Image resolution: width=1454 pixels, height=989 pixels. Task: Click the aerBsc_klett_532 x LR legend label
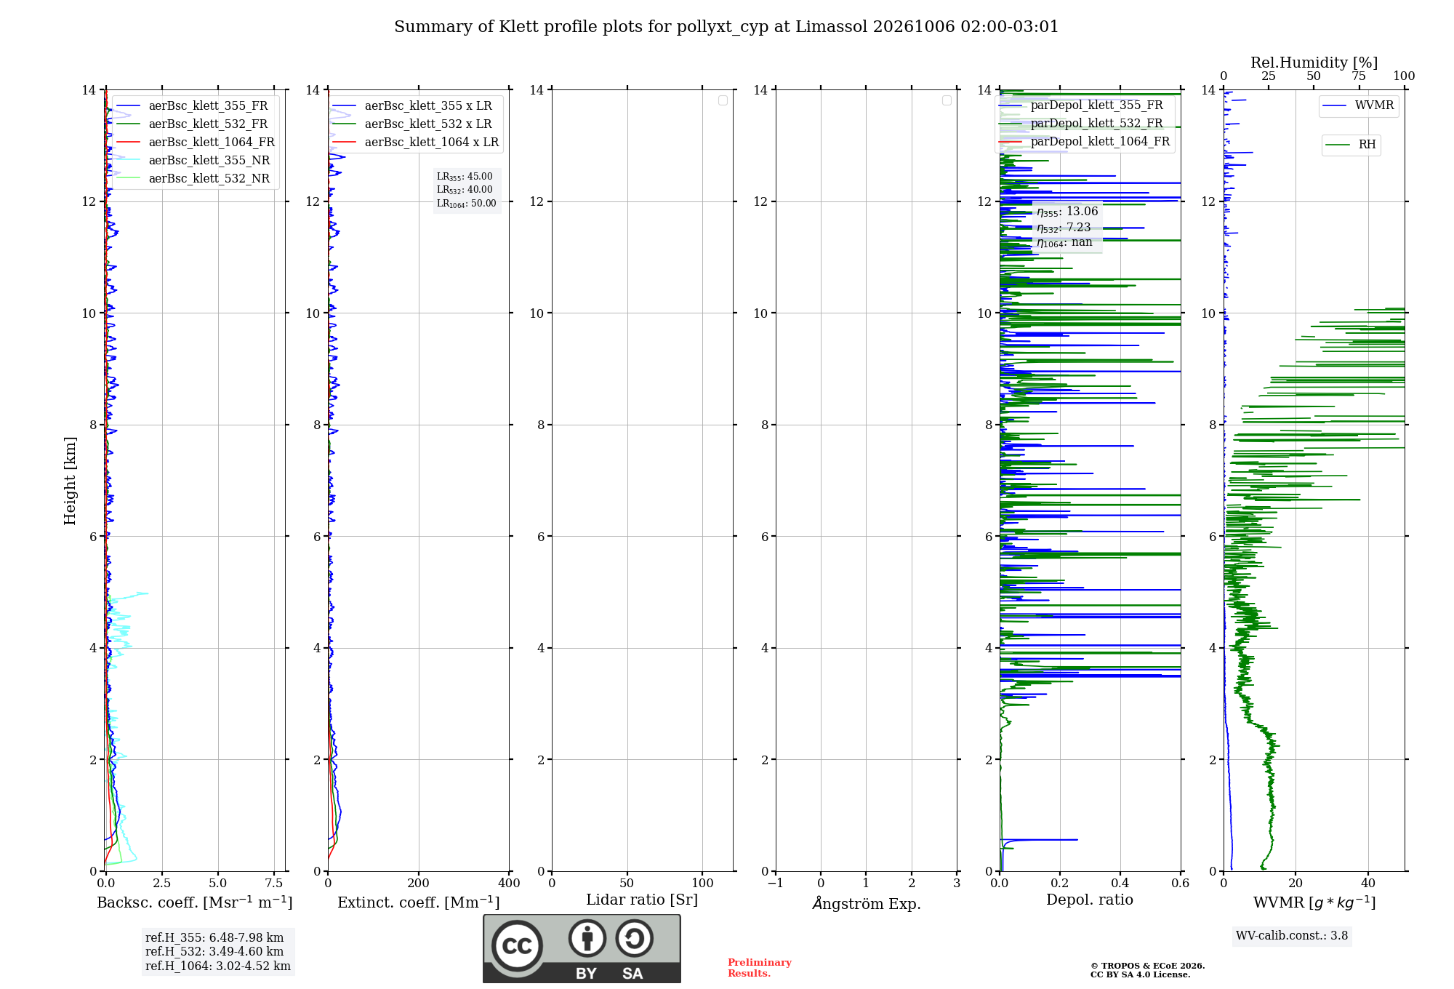[428, 124]
